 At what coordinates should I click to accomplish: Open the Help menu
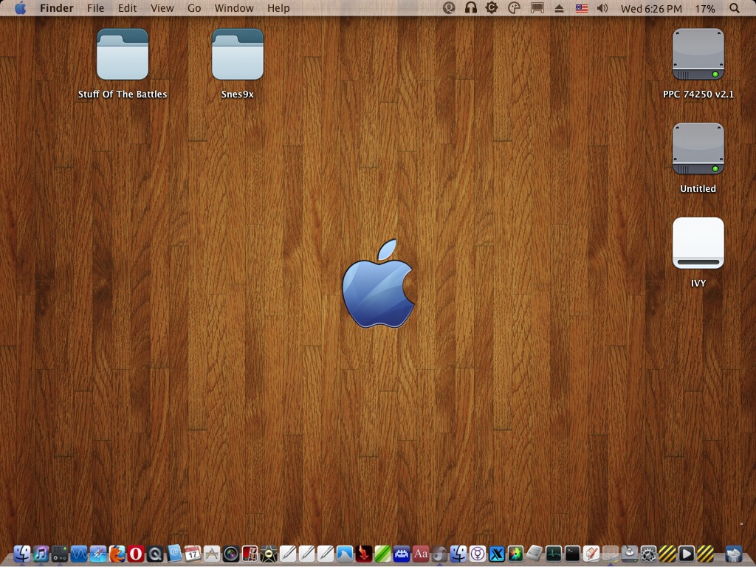point(278,8)
